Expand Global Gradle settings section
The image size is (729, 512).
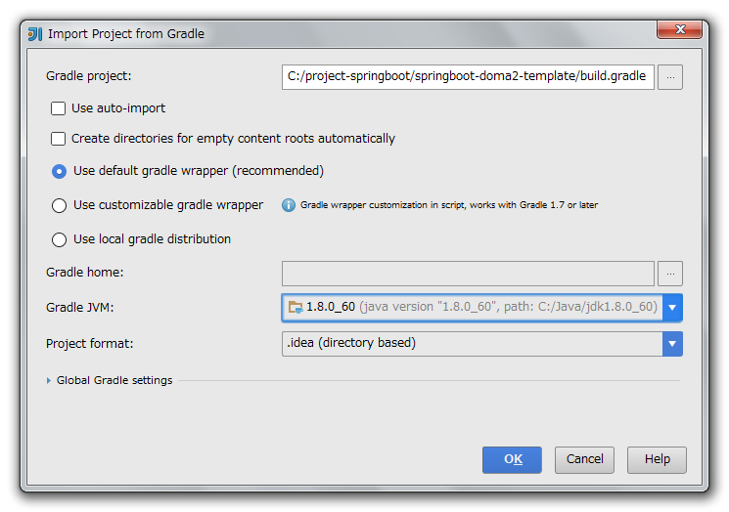click(49, 381)
